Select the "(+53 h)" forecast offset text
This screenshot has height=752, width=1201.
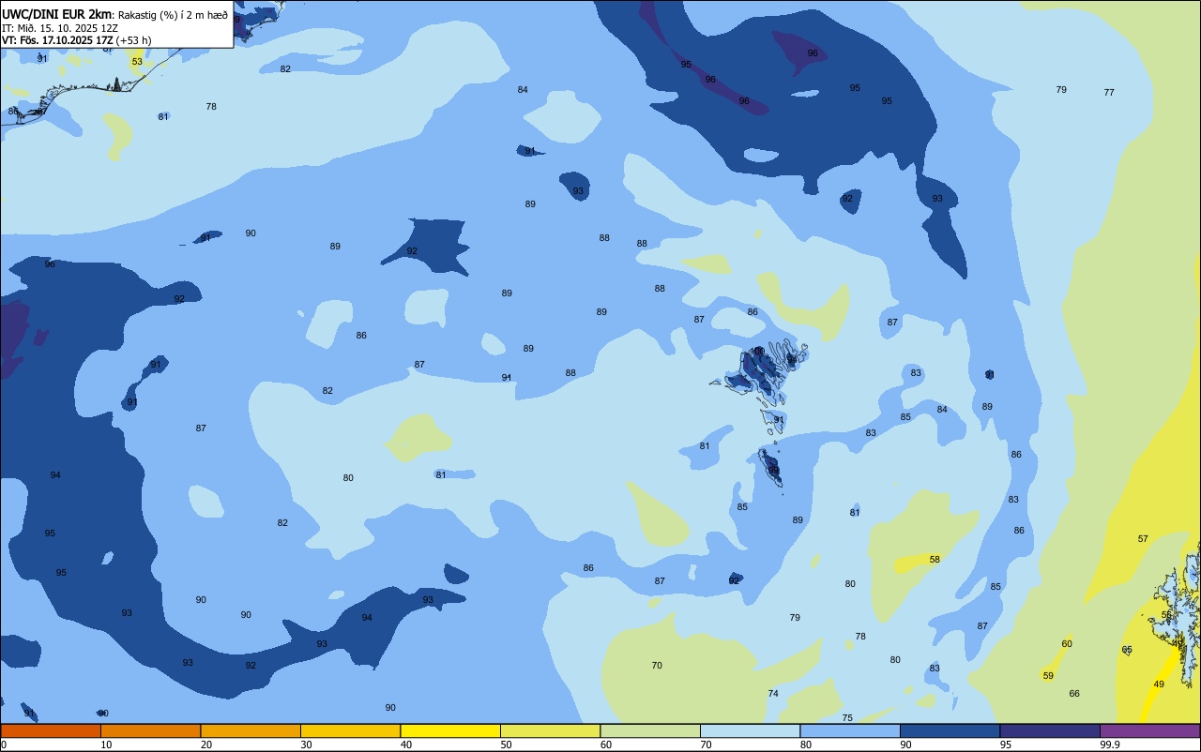coord(134,39)
